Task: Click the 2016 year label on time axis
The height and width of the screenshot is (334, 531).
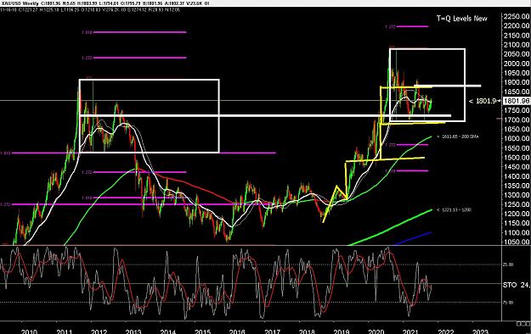Action: (237, 331)
